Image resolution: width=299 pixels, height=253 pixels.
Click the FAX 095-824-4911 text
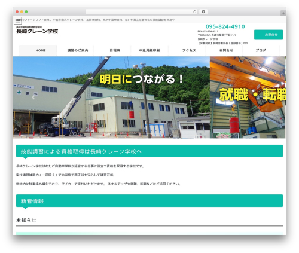(x=208, y=31)
